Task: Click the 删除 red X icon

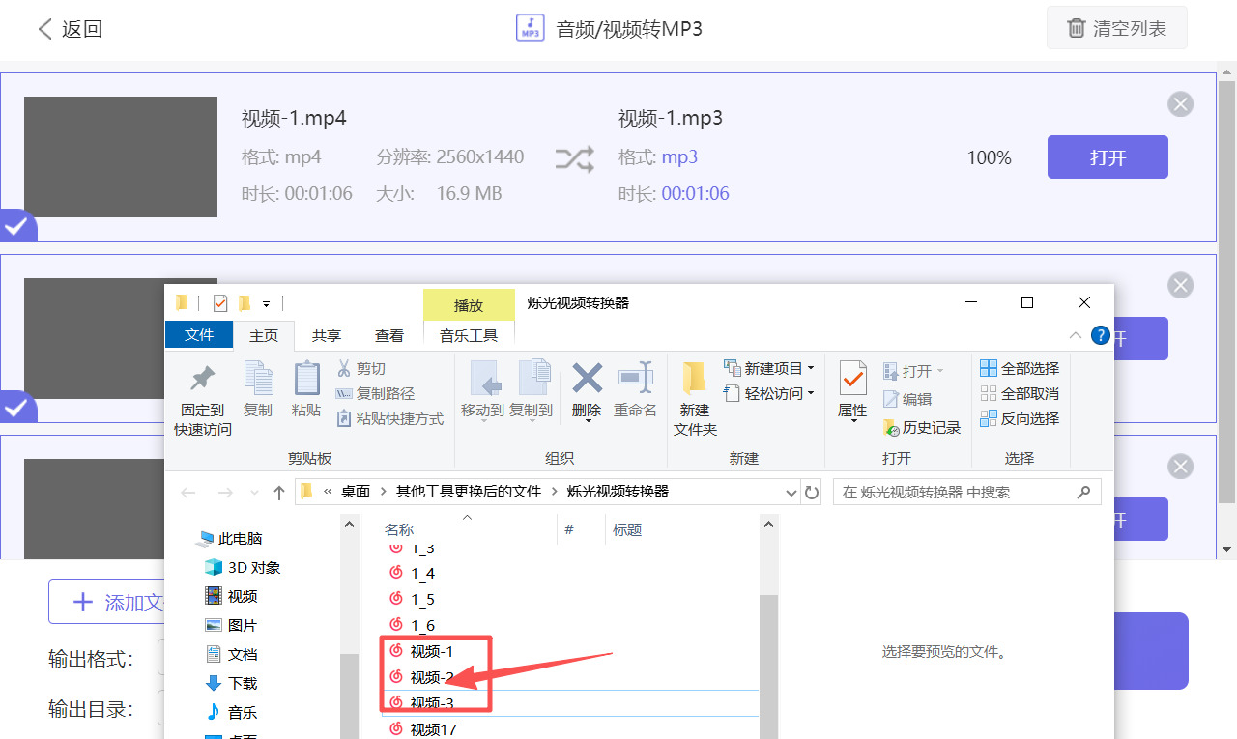Action: pyautogui.click(x=587, y=379)
